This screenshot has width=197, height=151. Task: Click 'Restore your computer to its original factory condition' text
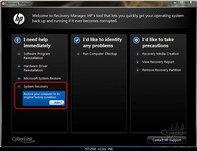(42, 96)
